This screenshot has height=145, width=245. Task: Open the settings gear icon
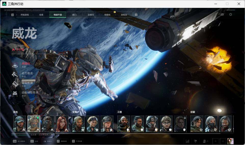230,14
